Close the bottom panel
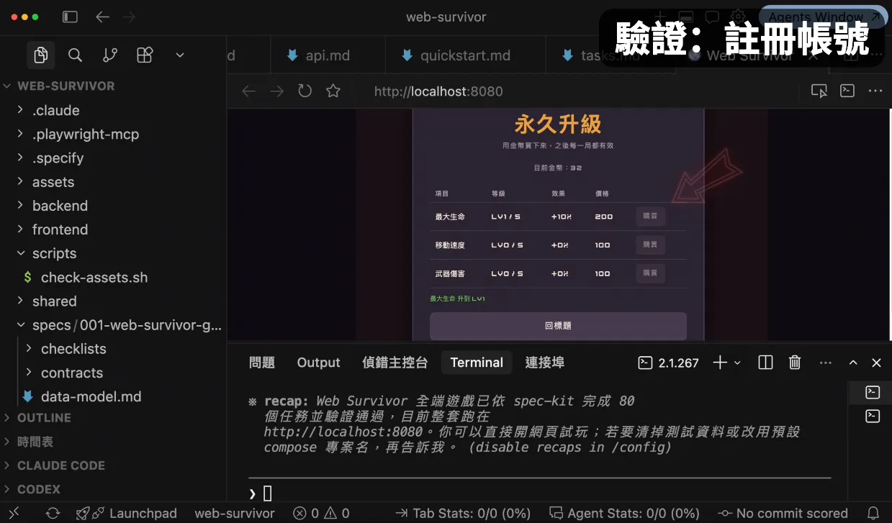Image resolution: width=892 pixels, height=523 pixels. [x=876, y=363]
